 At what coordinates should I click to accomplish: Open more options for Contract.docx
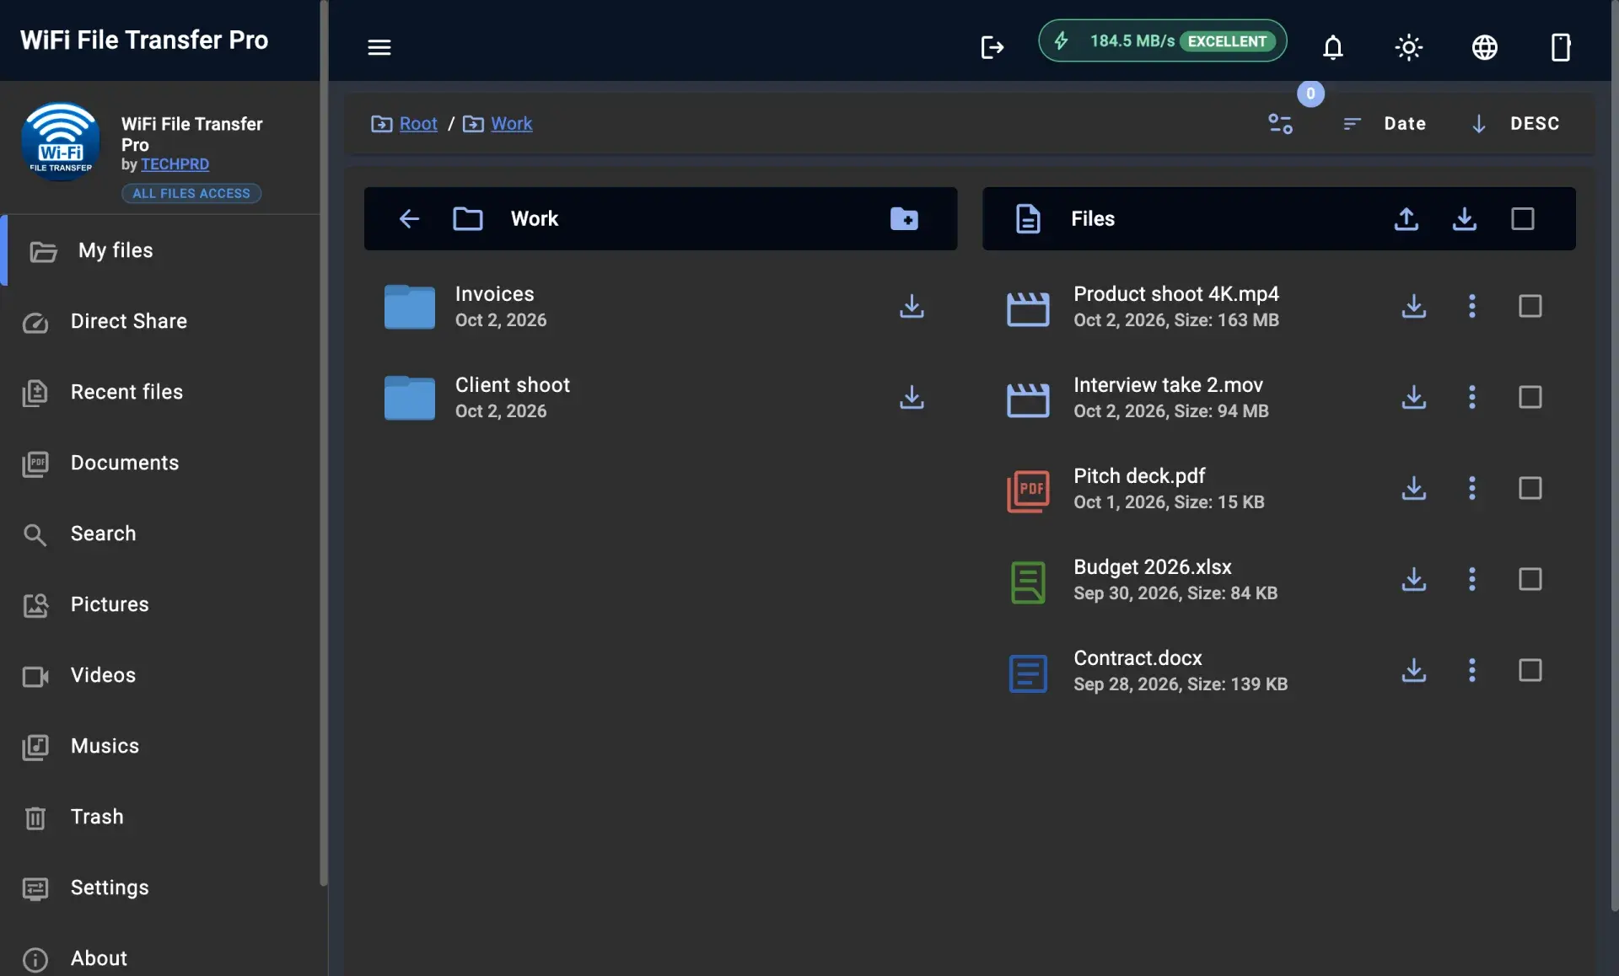pyautogui.click(x=1472, y=670)
